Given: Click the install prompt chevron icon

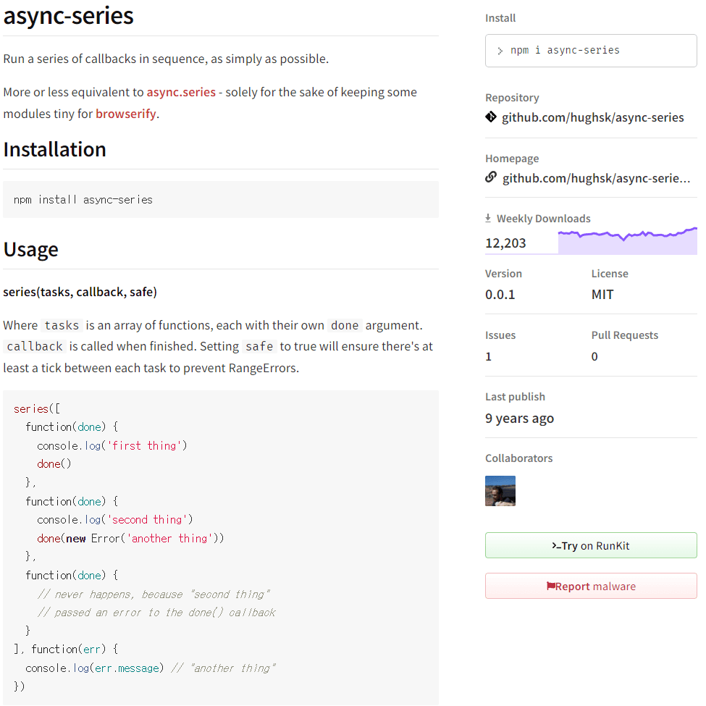Looking at the screenshot, I should pyautogui.click(x=500, y=51).
